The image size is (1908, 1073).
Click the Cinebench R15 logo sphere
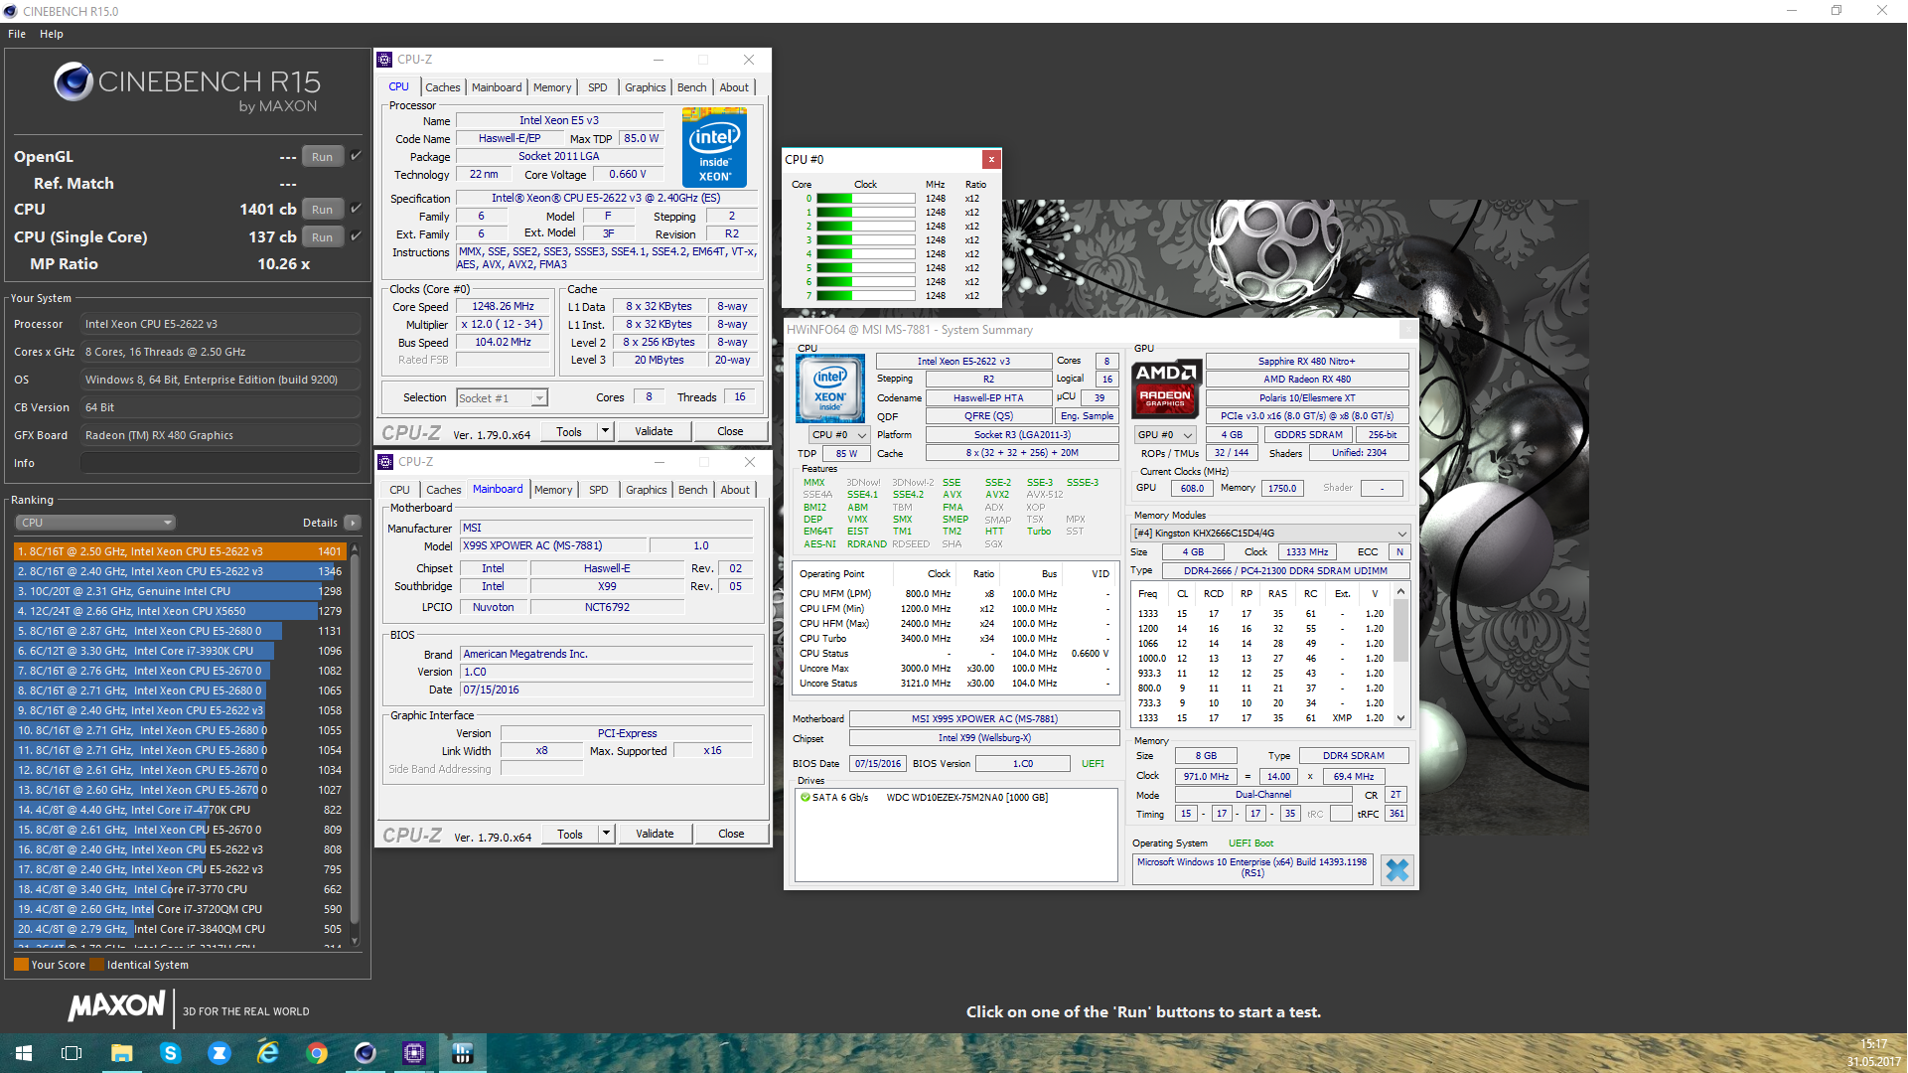click(73, 81)
